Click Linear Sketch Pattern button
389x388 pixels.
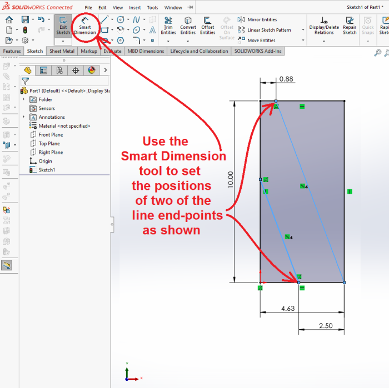[268, 30]
